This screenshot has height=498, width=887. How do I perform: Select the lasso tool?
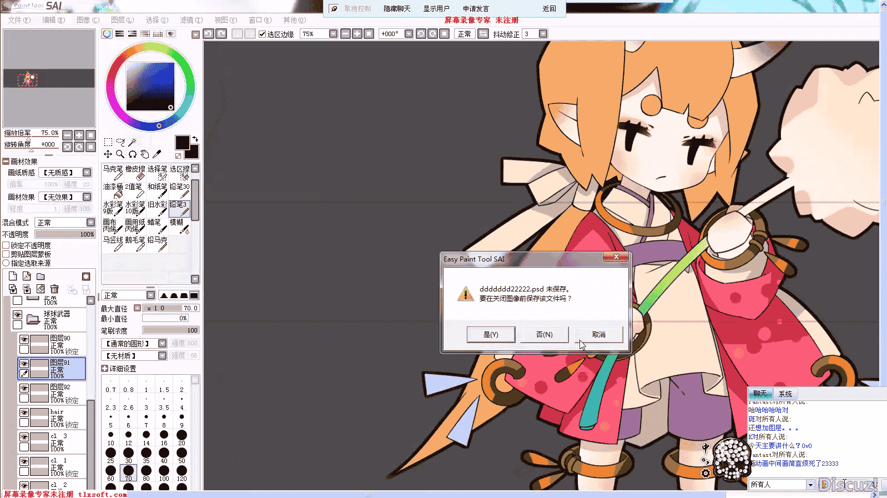pyautogui.click(x=120, y=142)
